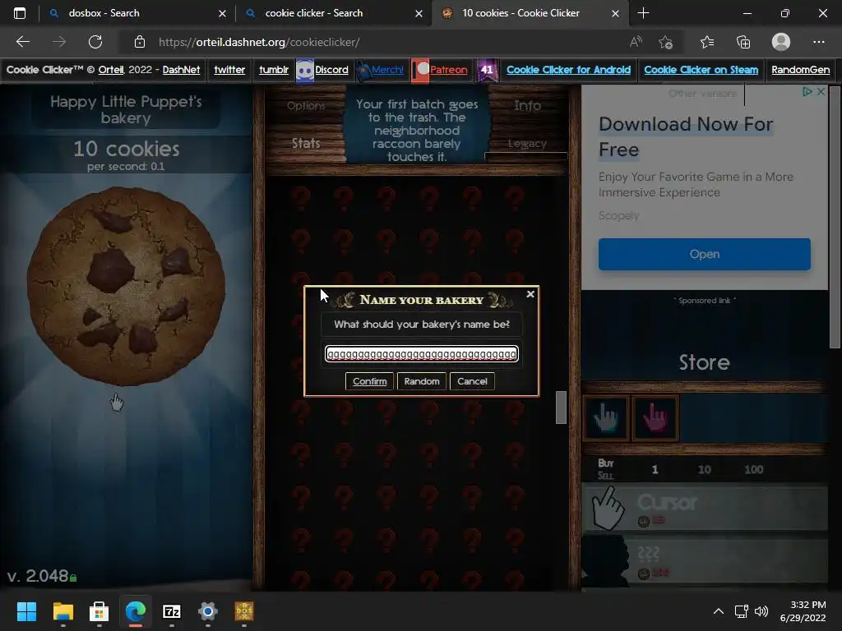Open the tumblr link
This screenshot has width=842, height=631.
point(273,70)
